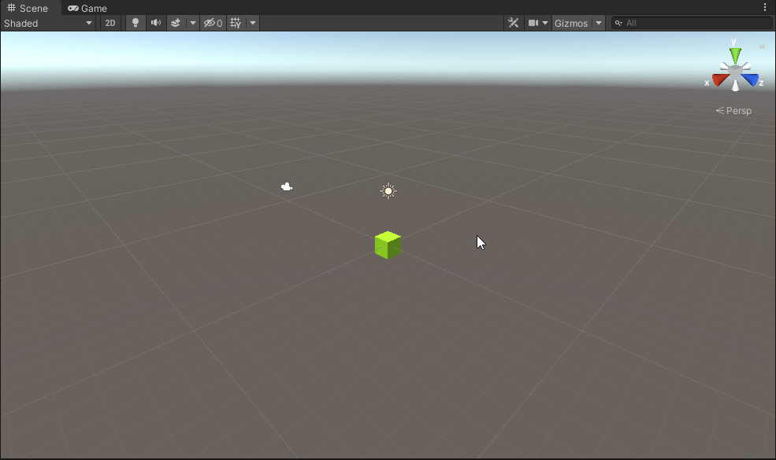Click the red X axis cone
The height and width of the screenshot is (460, 776).
pyautogui.click(x=719, y=79)
